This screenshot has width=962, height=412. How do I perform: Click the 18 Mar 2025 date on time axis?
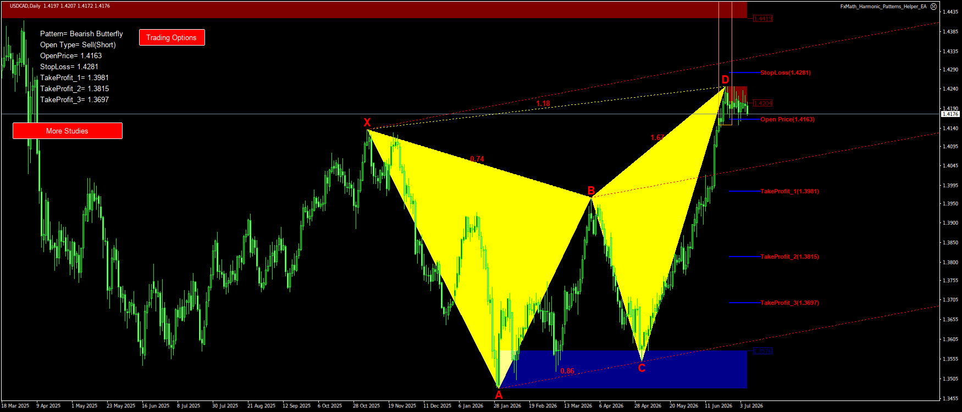click(x=15, y=406)
